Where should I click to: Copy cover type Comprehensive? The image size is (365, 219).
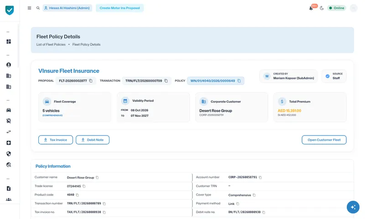[x=254, y=195]
